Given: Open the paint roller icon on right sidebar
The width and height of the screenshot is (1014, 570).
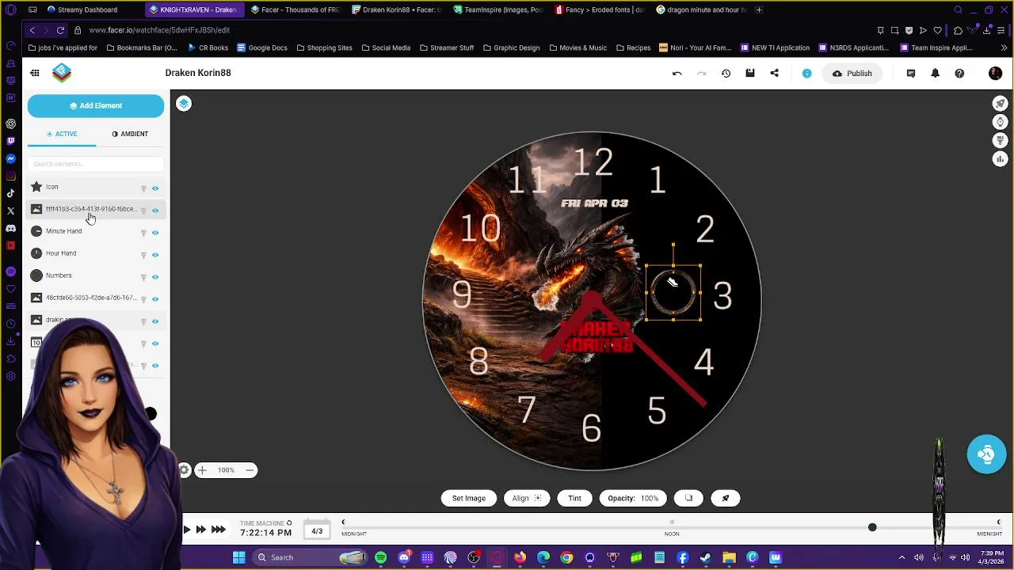Looking at the screenshot, I should (1000, 140).
